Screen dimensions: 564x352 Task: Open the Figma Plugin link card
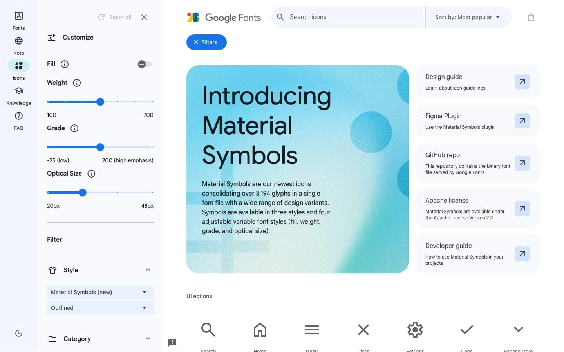pos(477,121)
